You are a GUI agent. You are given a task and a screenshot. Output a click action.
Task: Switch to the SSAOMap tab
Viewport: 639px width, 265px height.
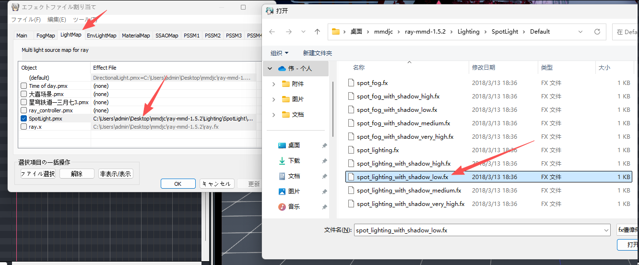pos(166,36)
